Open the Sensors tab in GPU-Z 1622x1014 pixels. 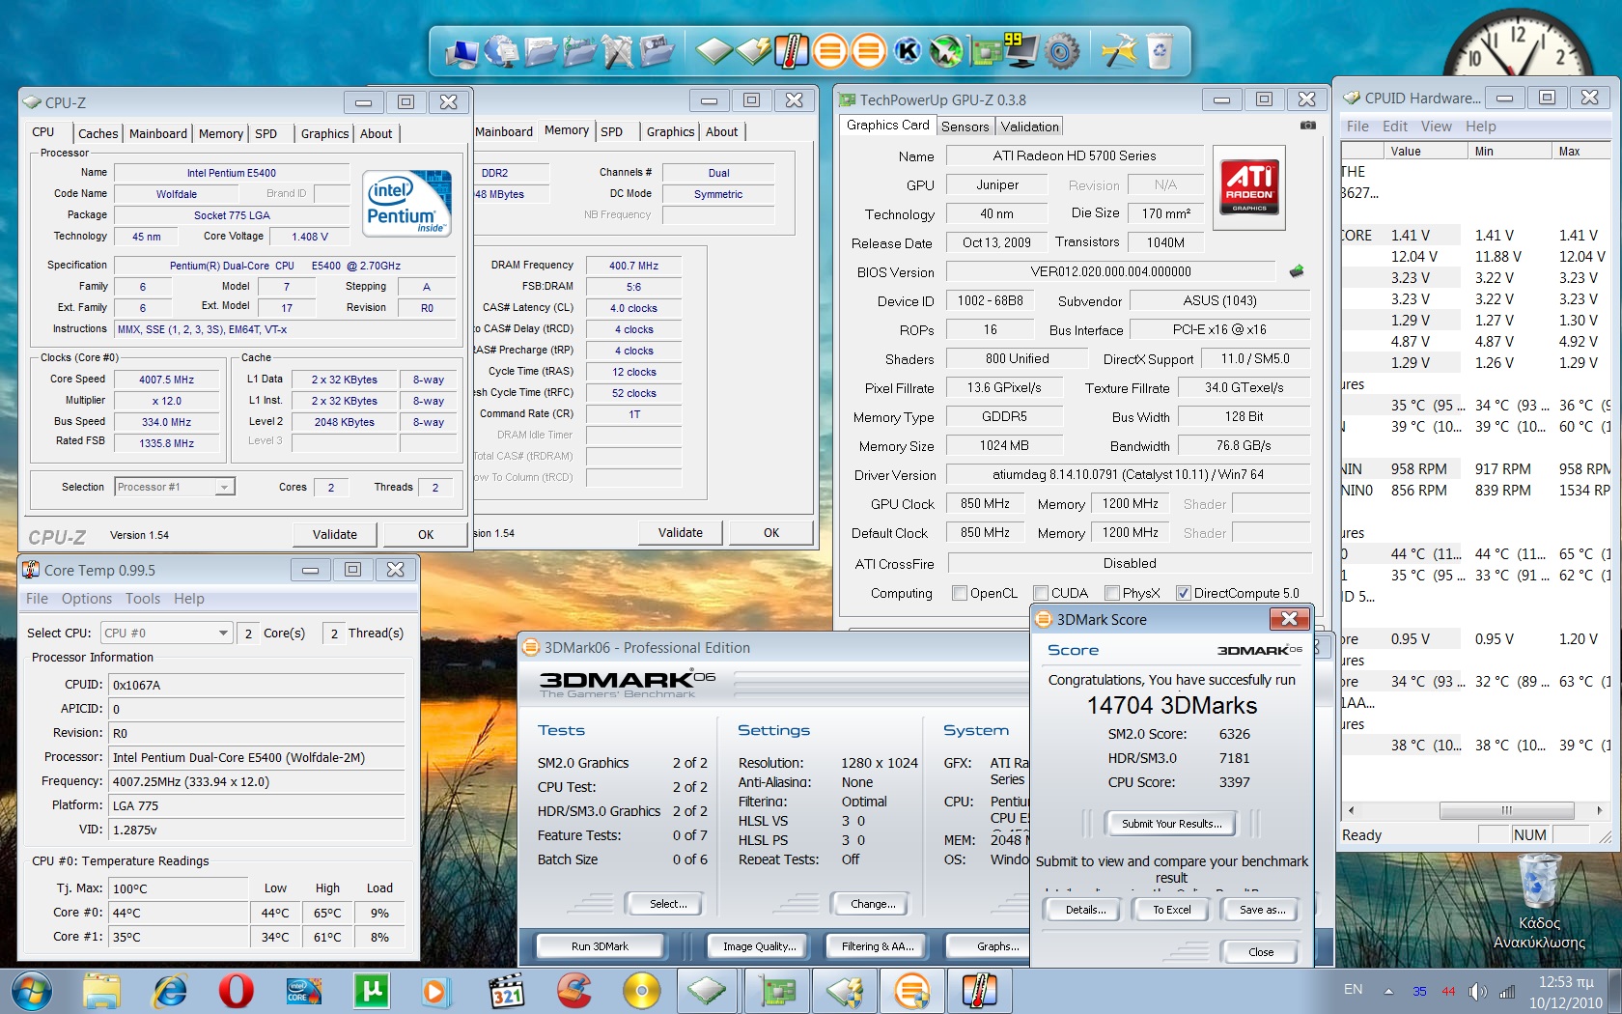[x=965, y=127]
